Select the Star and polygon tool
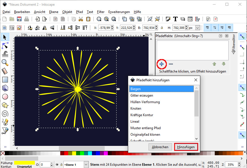Viewport: 247px width, 168px height. pyautogui.click(x=5, y=105)
